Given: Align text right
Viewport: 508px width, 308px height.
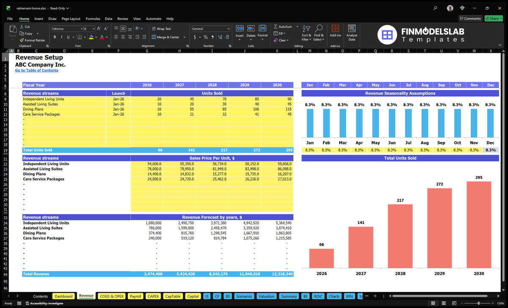Looking at the screenshot, I should pyautogui.click(x=130, y=37).
